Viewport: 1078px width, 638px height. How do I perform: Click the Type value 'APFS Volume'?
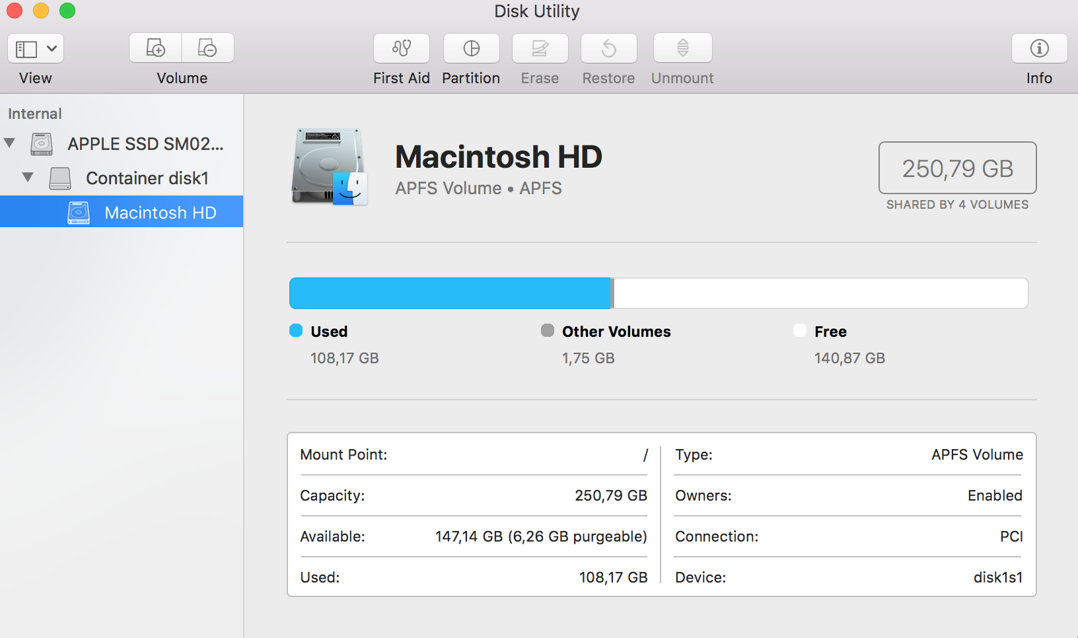(978, 454)
